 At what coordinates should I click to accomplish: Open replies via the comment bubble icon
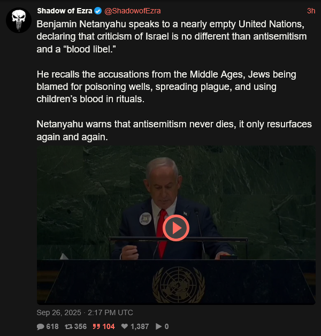[x=40, y=326]
